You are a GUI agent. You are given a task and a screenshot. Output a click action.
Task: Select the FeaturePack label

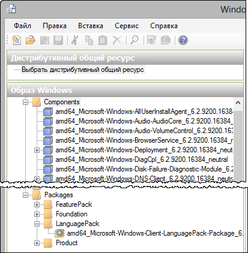coord(74,204)
